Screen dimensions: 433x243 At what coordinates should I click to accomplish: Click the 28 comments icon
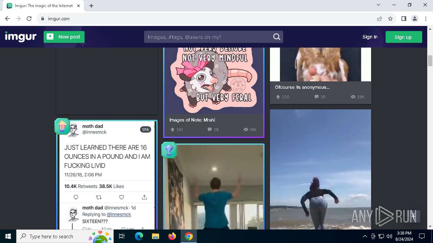click(x=209, y=130)
